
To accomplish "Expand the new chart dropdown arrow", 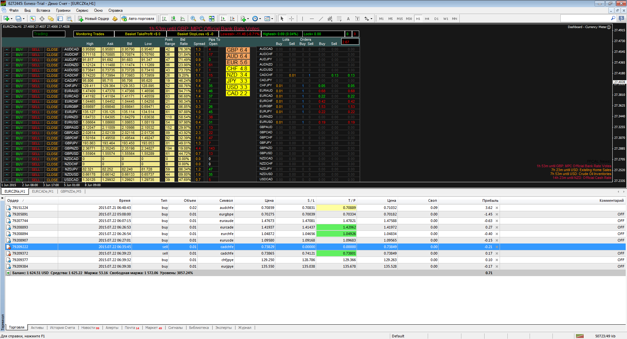I will pos(12,19).
